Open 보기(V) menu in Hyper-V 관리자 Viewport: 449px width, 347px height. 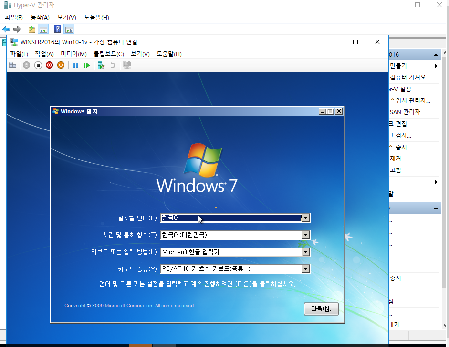66,18
